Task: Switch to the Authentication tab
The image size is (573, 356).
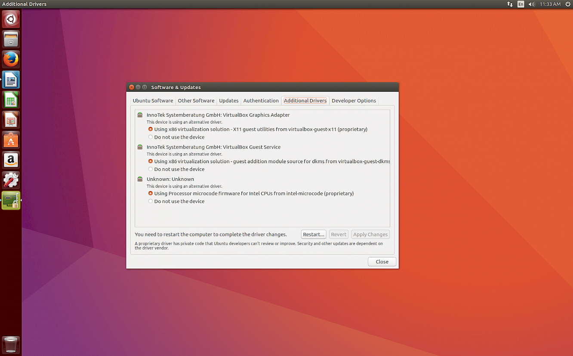Action: (261, 101)
